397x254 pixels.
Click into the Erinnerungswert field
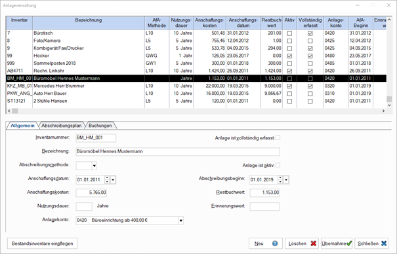(264, 206)
